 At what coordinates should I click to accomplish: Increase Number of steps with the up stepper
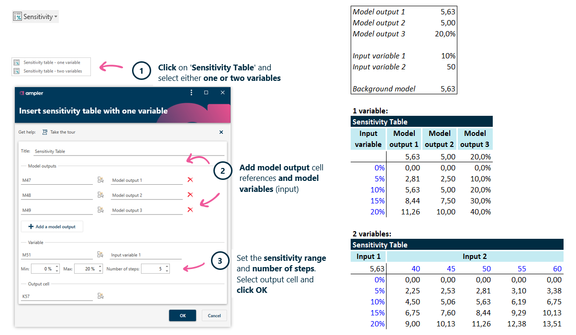(167, 266)
